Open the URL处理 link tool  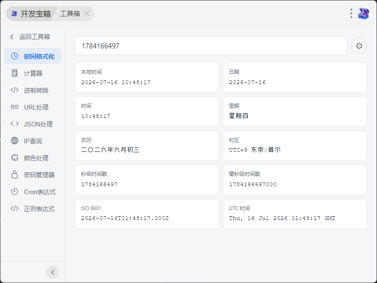33,107
